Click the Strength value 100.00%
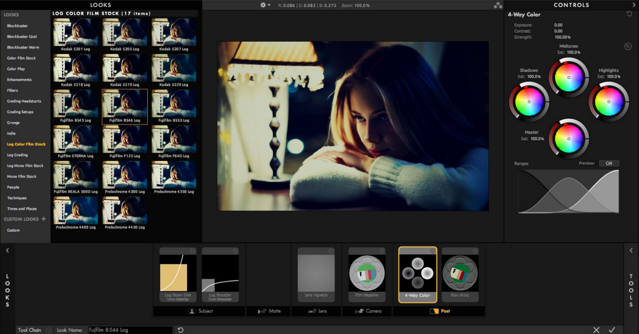 click(x=562, y=37)
